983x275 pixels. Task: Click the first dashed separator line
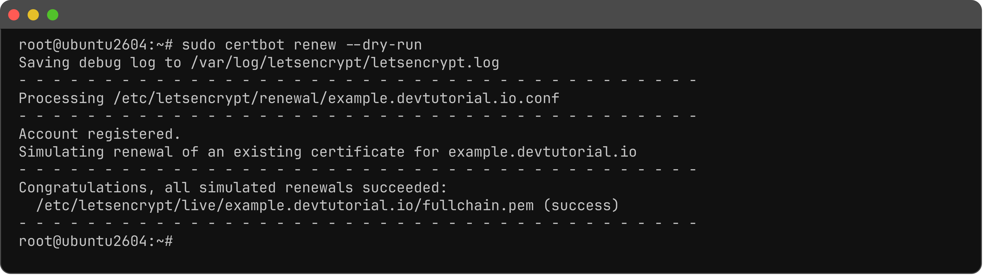tap(358, 80)
